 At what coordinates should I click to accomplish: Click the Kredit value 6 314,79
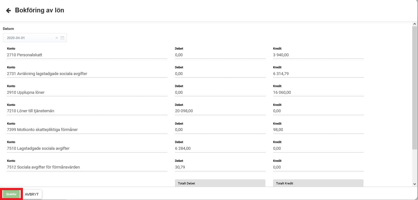318,74
